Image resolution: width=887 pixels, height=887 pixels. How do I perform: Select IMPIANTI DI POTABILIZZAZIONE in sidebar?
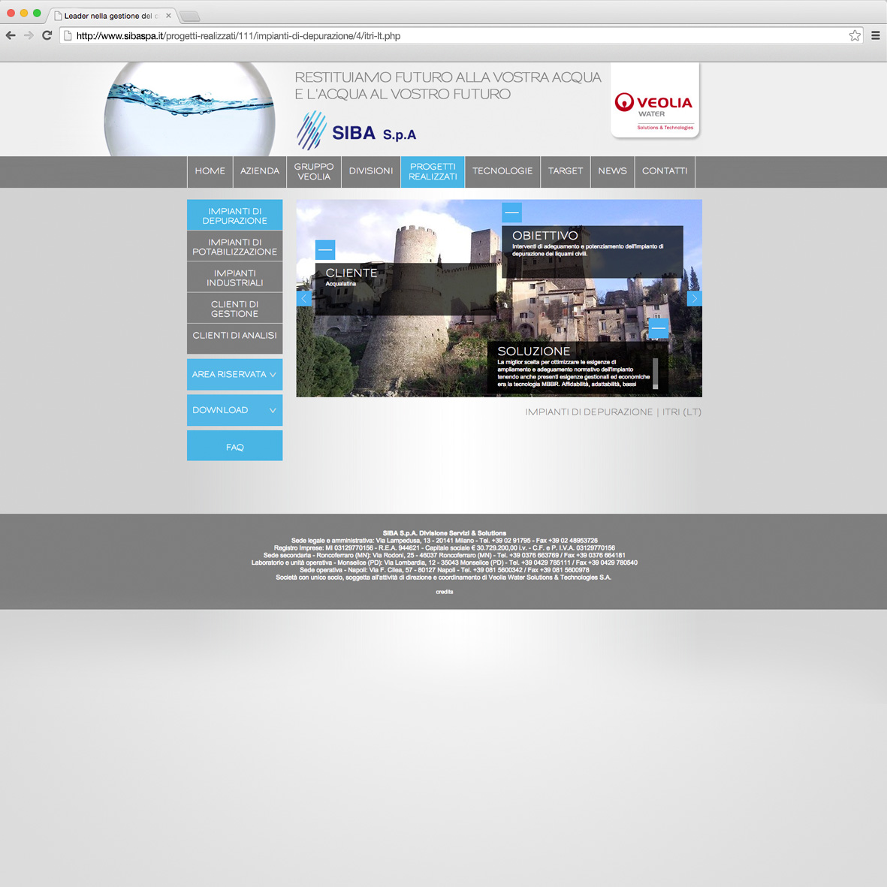pyautogui.click(x=235, y=246)
